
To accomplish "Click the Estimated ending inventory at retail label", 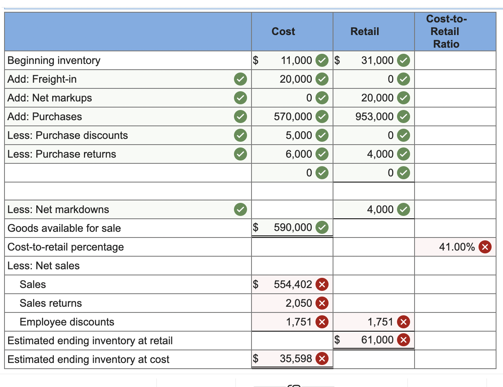I will point(90,341).
